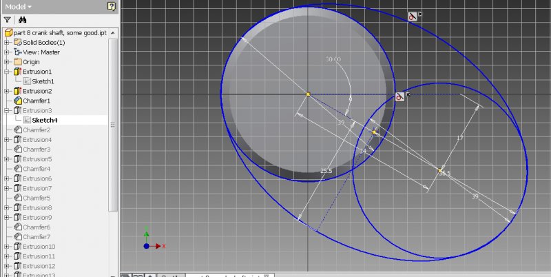Click the XY axis triad indicator
The width and height of the screenshot is (551, 277).
(x=154, y=238)
